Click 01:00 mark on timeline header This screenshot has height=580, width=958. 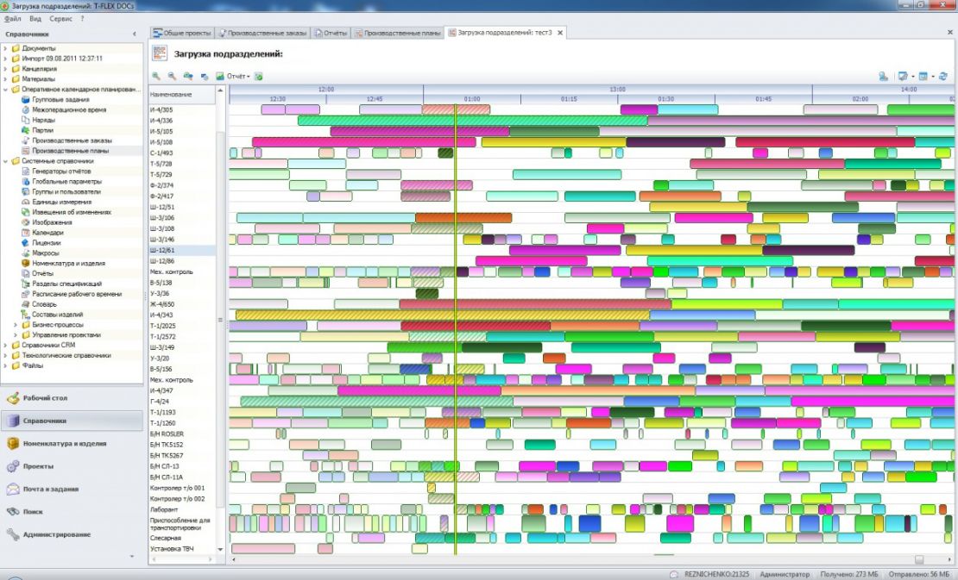tap(472, 99)
